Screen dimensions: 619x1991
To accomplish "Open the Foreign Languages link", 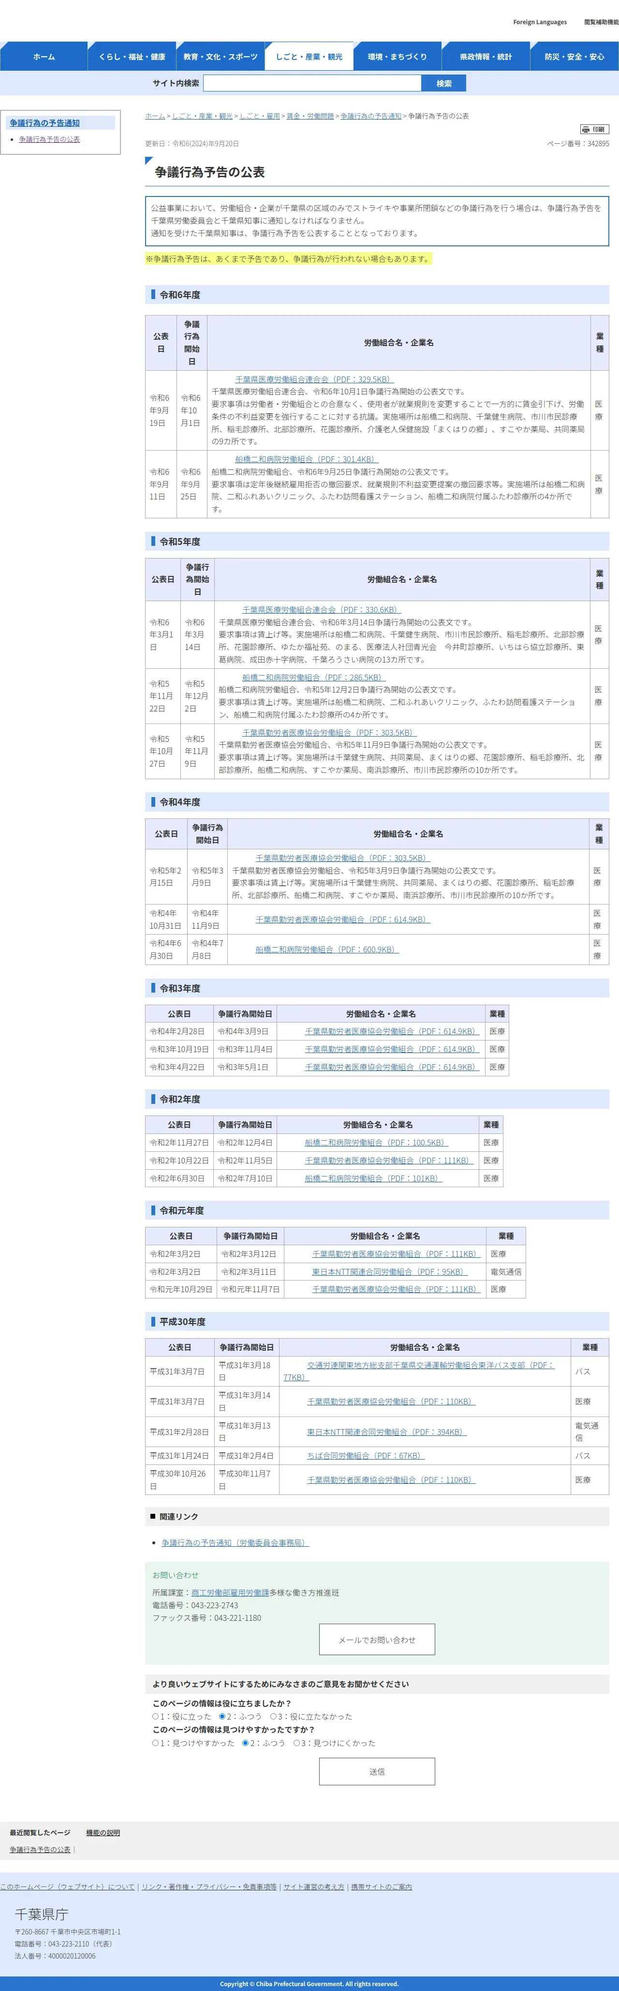I will pyautogui.click(x=539, y=22).
